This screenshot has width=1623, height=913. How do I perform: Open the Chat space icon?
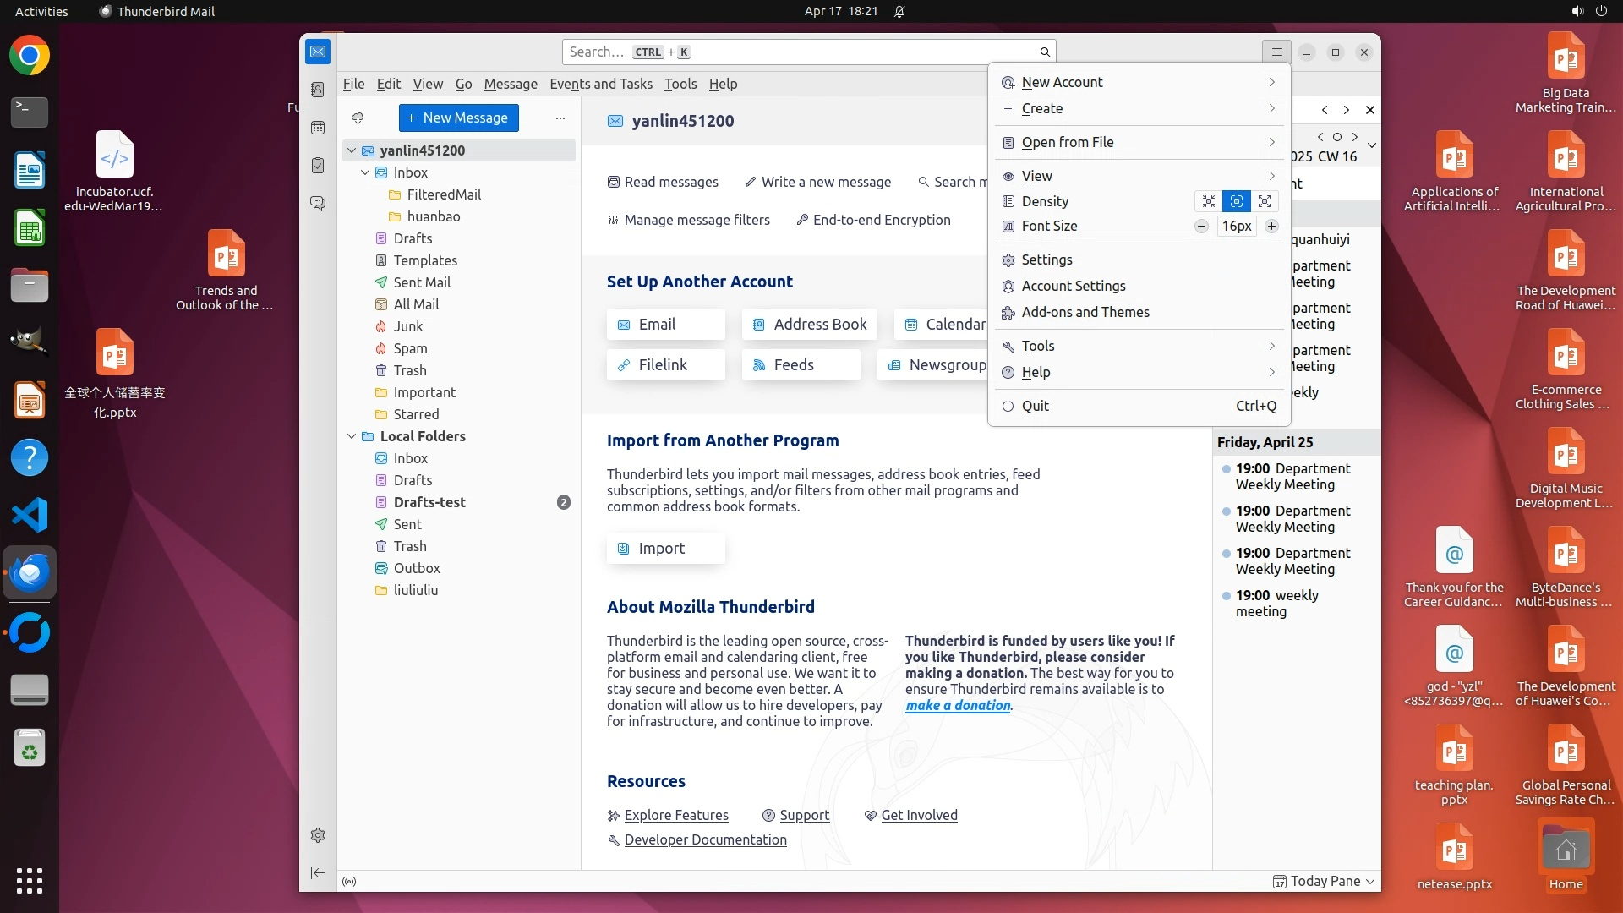pyautogui.click(x=318, y=204)
